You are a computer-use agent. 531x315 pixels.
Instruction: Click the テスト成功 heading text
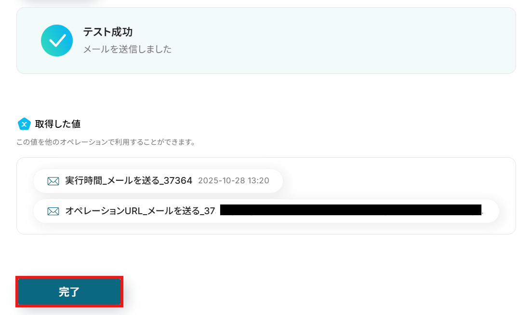click(x=107, y=32)
